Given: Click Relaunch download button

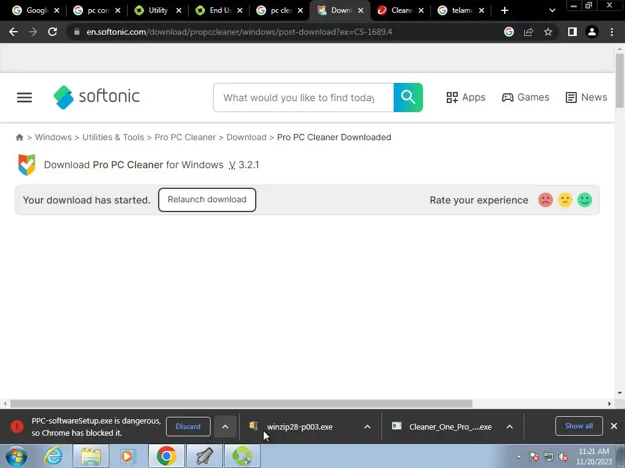Looking at the screenshot, I should point(207,200).
